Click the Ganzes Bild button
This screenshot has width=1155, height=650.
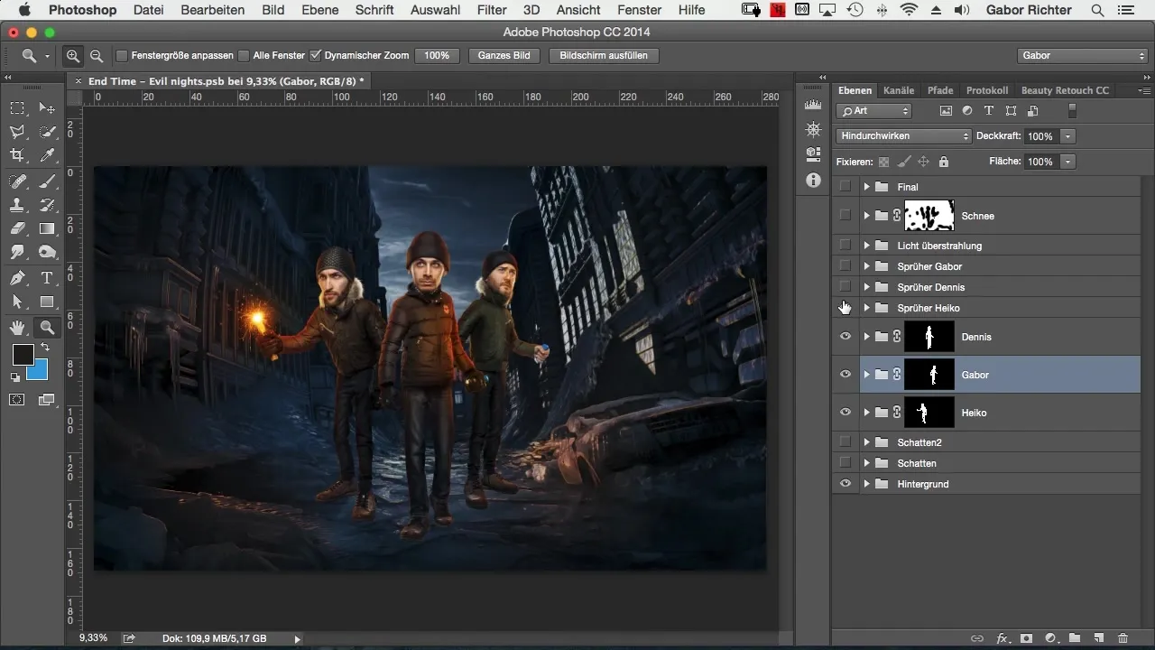[504, 56]
